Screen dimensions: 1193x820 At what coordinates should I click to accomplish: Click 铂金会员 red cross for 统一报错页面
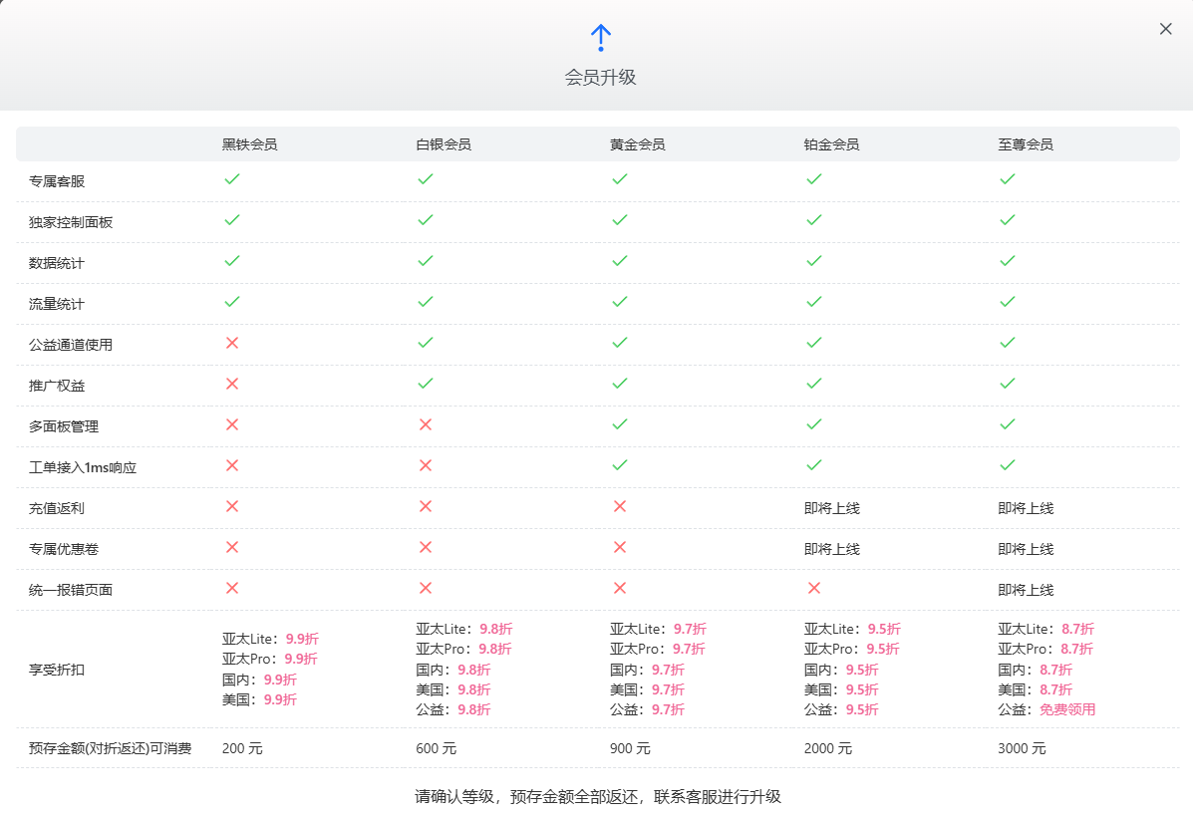point(813,588)
